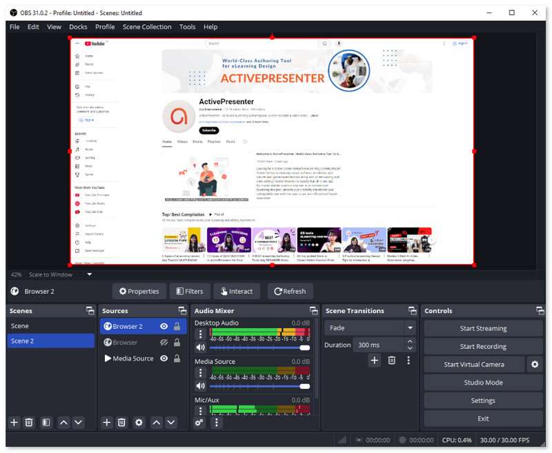Open Settings from Controls panel
This screenshot has width=552, height=453.
483,401
